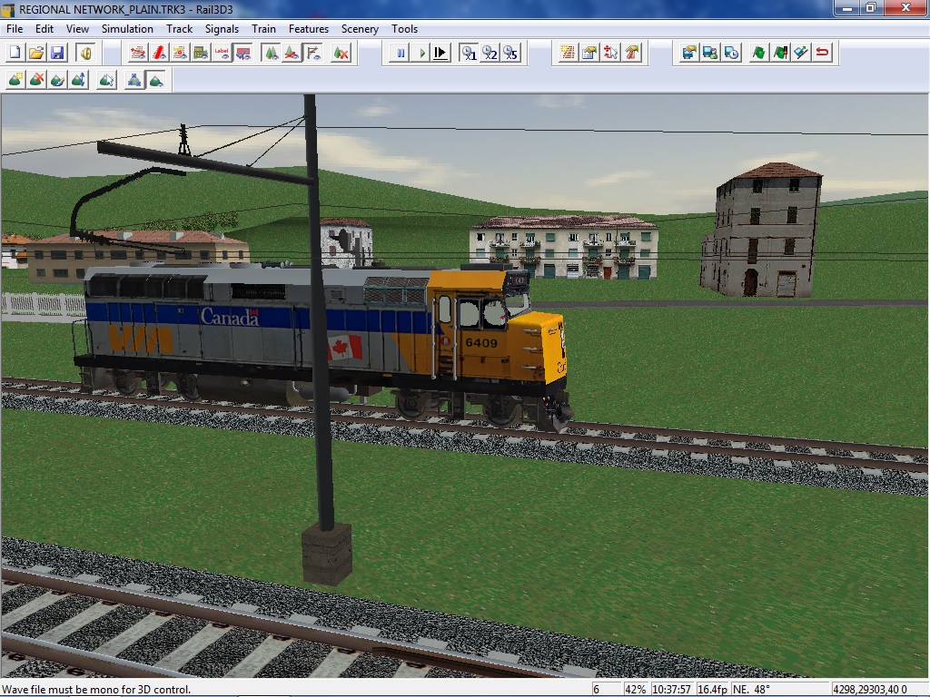Click the train stock computer icon
Screen dimensions: 930x697
coord(710,53)
